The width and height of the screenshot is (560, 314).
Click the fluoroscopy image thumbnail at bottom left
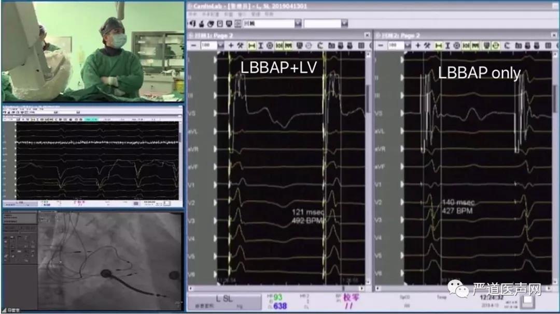click(x=92, y=261)
